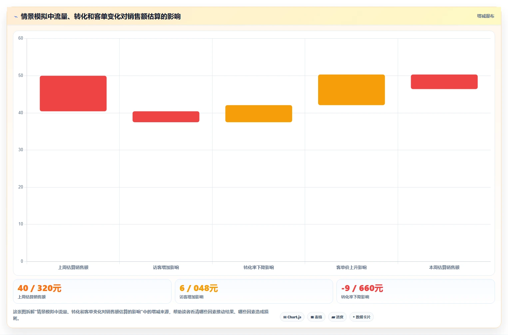Image resolution: width=508 pixels, height=335 pixels.
Task: Click the 本周估算销售额 x-axis label
Action: click(x=444, y=267)
